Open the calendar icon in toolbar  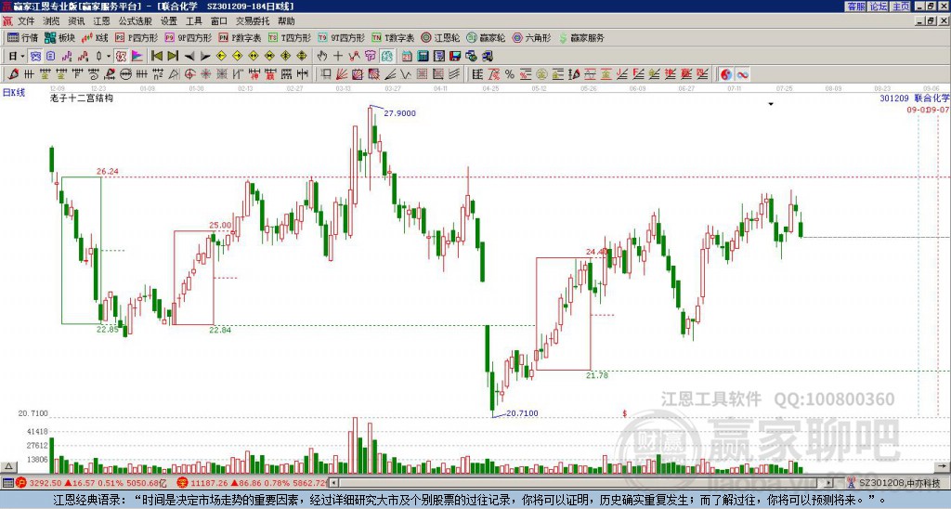(x=407, y=56)
